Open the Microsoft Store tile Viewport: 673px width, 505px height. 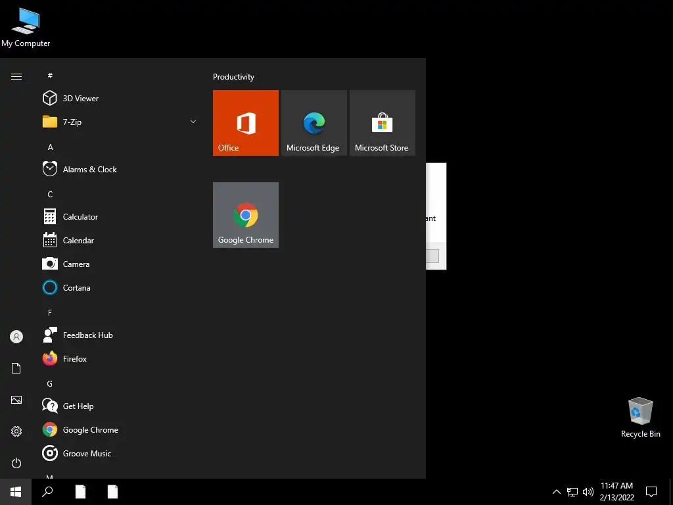[383, 123]
